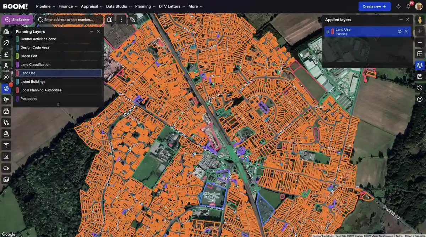This screenshot has width=426, height=237.
Task: Open map history with the clock icon
Action: click(x=420, y=88)
